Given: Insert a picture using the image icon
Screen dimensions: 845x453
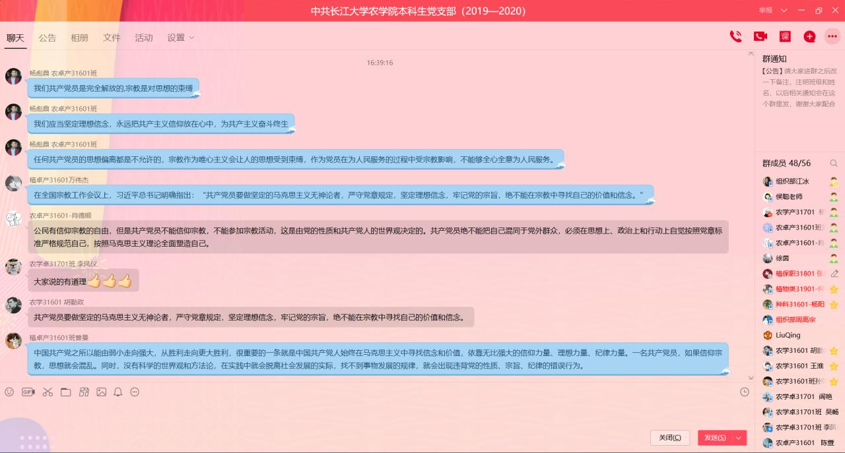Looking at the screenshot, I should point(101,392).
